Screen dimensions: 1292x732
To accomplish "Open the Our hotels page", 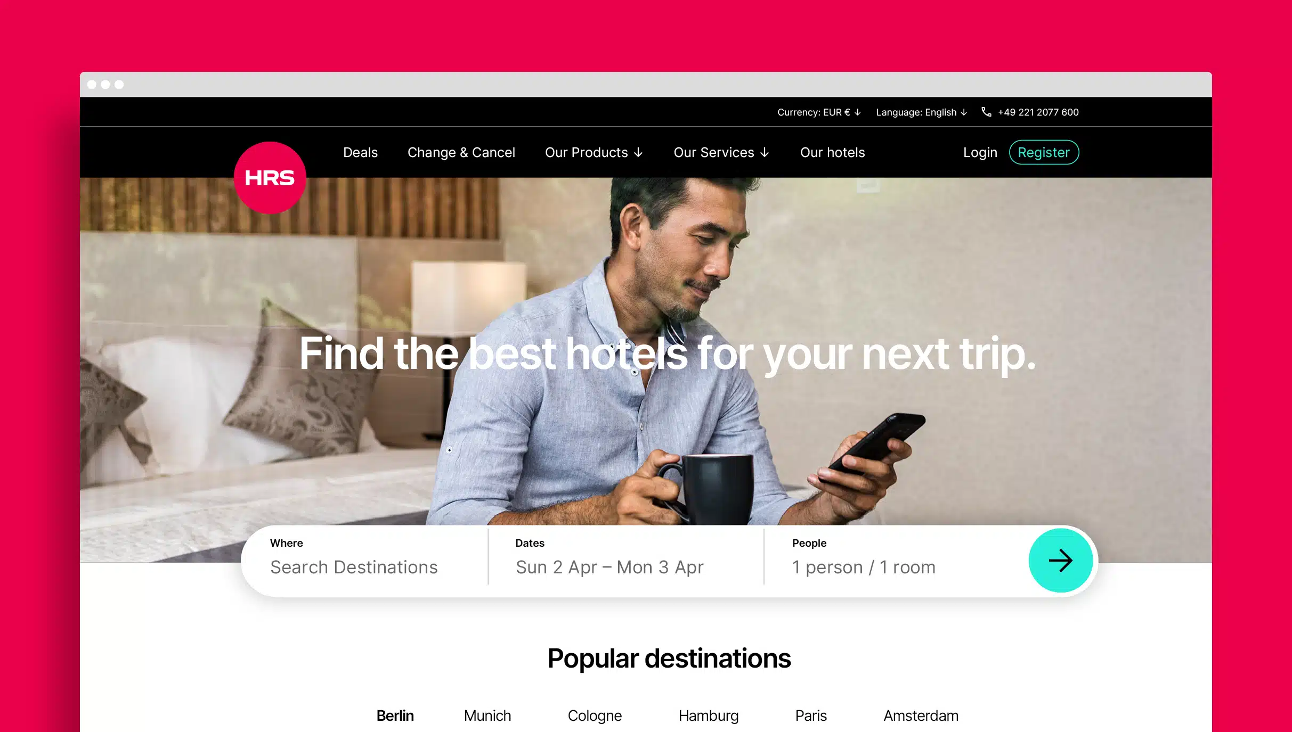I will click(x=832, y=153).
